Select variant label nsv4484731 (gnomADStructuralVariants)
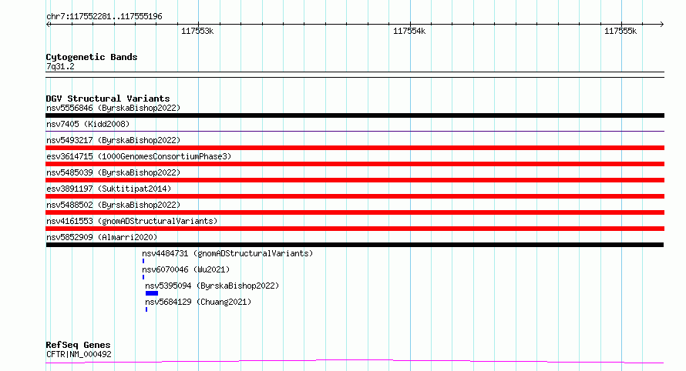The height and width of the screenshot is (371, 686). pyautogui.click(x=227, y=254)
